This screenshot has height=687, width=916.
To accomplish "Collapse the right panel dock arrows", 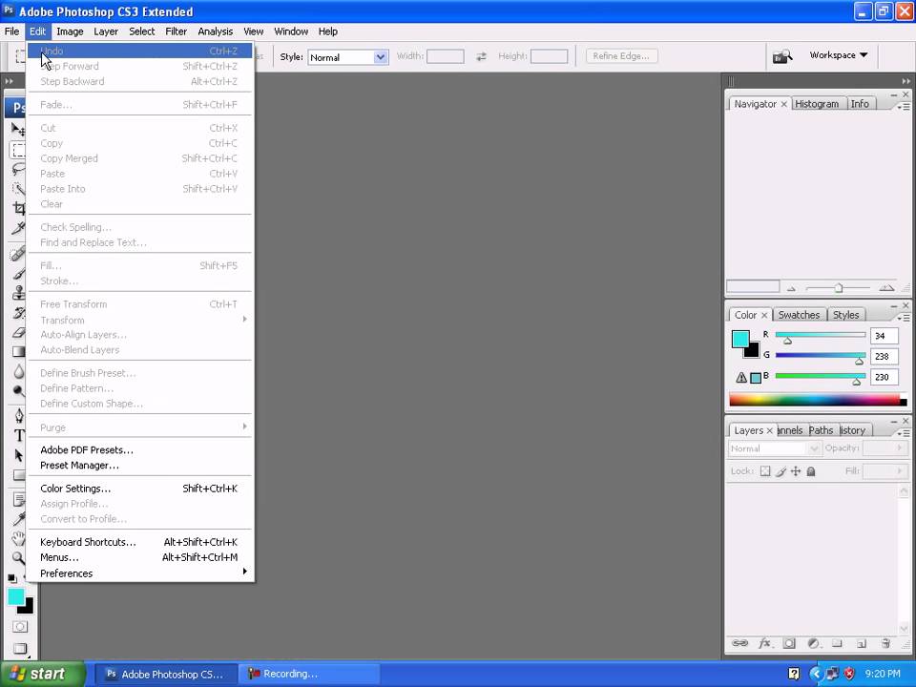I will click(906, 81).
